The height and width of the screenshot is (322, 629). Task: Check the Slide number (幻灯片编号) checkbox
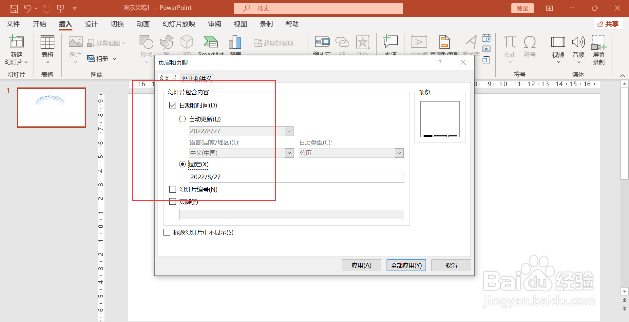pyautogui.click(x=173, y=189)
